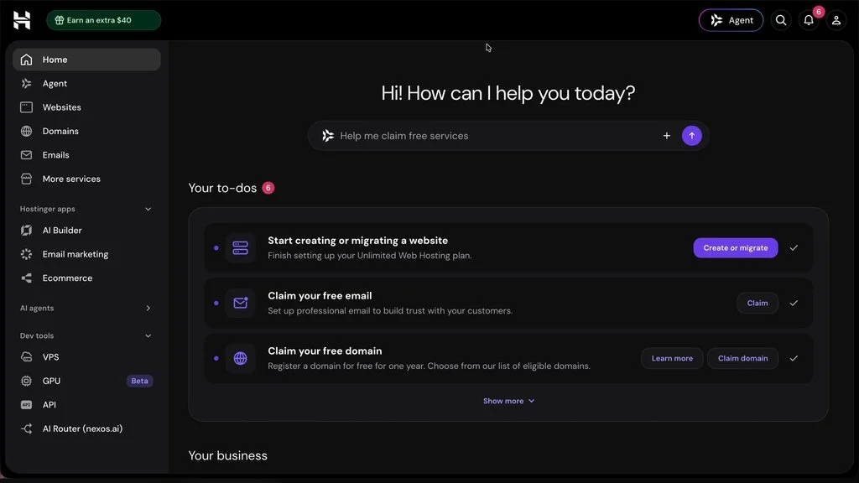859x483 pixels.
Task: Click the Websites window icon in sidebar
Action: tap(26, 107)
